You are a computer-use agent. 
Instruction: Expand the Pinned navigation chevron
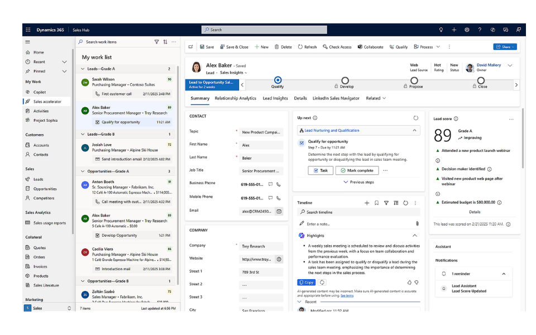[x=64, y=71]
